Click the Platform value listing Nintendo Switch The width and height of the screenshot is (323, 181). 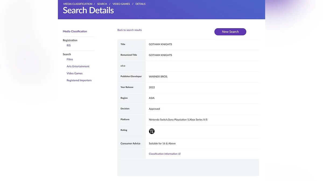pos(178,120)
